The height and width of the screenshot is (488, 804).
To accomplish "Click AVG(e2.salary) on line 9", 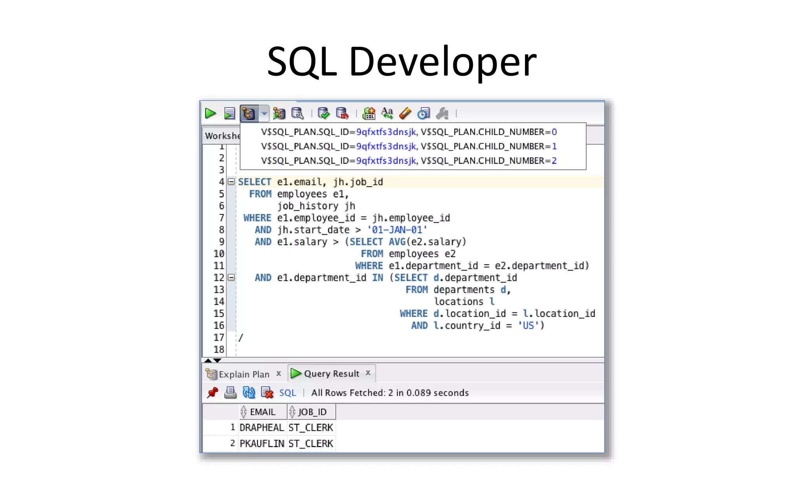I will [x=428, y=242].
